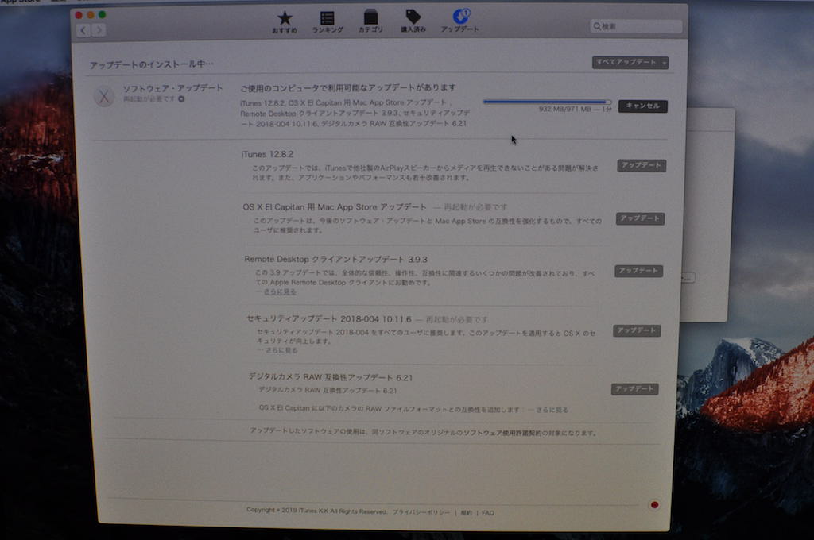This screenshot has width=814, height=540.
Task: Update OS X El Capitan Mac App Store item
Action: coord(641,218)
